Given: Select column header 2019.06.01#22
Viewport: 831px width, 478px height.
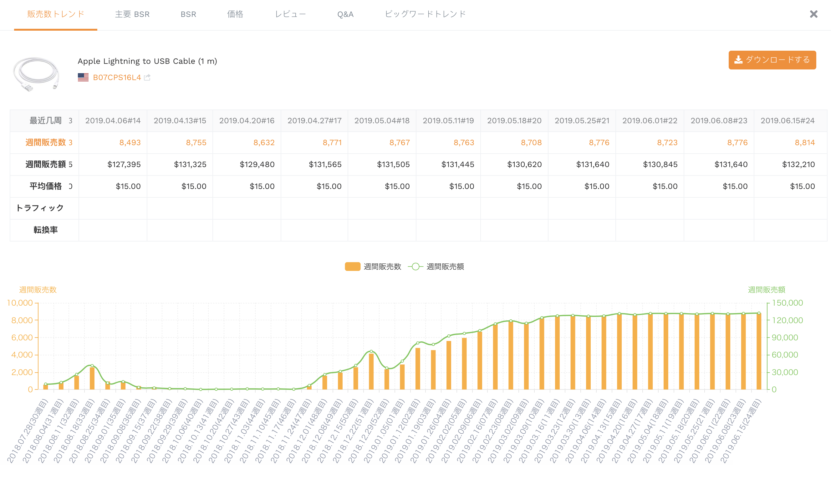Looking at the screenshot, I should 650,121.
